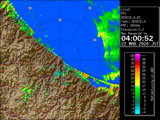The height and width of the screenshot is (120, 160).
Task: Click the '>38' legend label
Action: coord(132,56)
